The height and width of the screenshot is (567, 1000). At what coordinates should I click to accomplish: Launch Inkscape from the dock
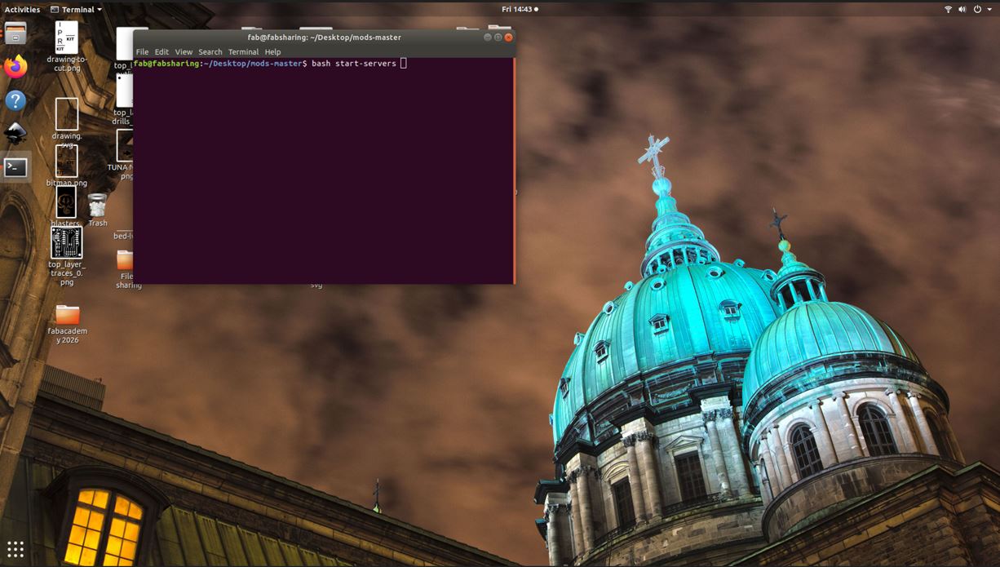coord(15,134)
